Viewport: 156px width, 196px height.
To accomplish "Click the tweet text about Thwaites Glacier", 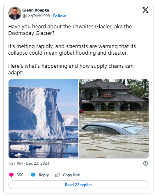I will click(70, 30).
